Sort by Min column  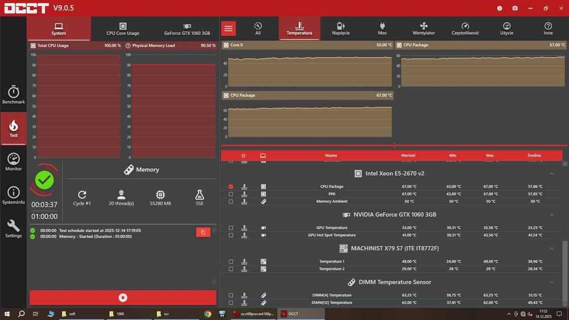pos(452,156)
